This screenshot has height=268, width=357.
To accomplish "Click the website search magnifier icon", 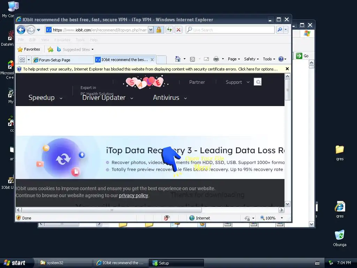I will pos(258,82).
